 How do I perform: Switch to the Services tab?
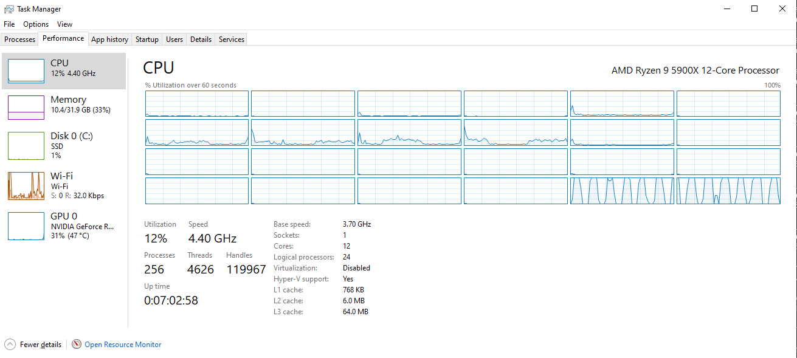click(232, 40)
